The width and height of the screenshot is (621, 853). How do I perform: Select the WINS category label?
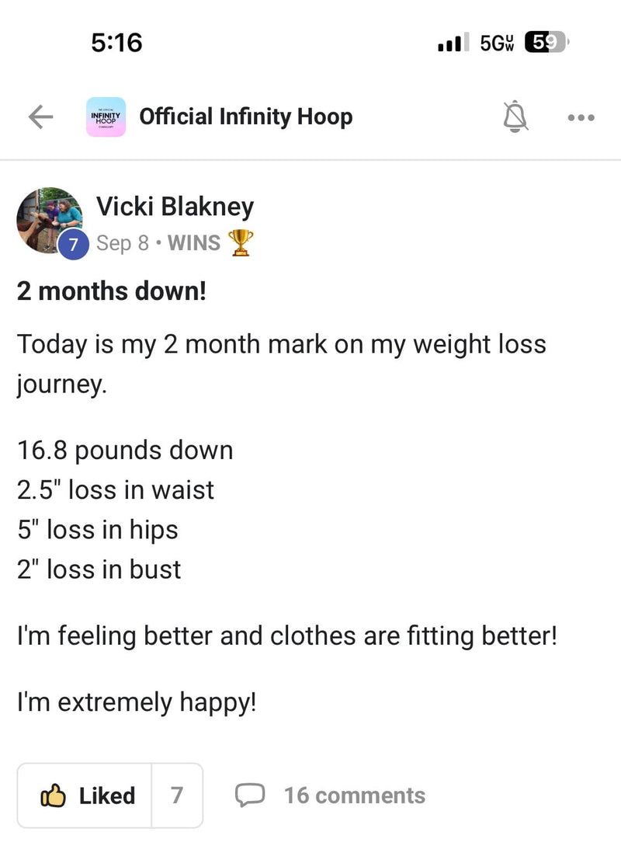[194, 243]
